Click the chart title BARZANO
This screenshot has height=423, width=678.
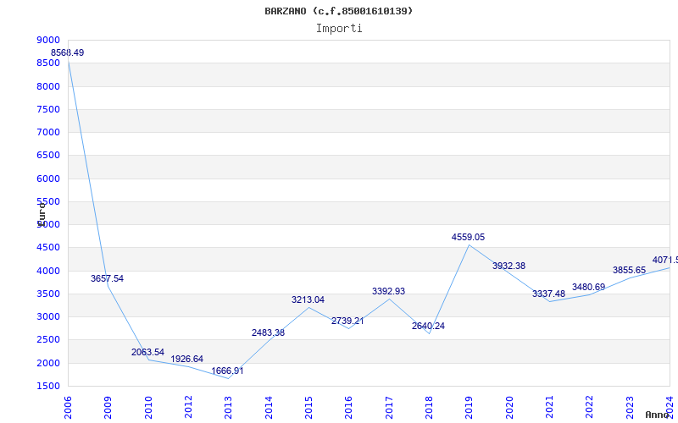(x=339, y=11)
